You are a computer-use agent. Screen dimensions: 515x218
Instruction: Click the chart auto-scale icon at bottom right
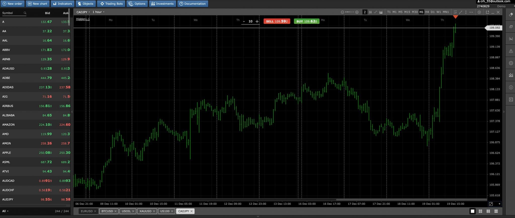click(491, 204)
